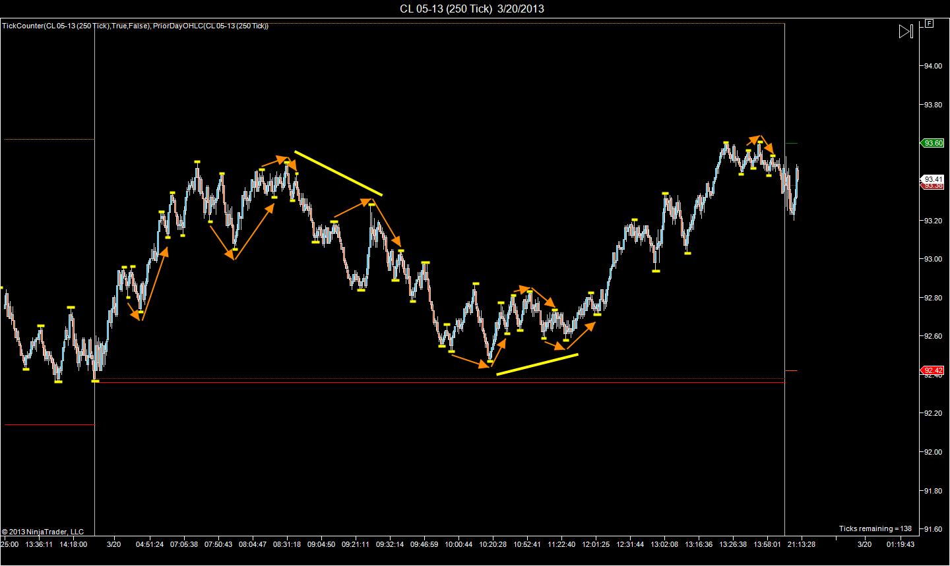Click the 3/20 date label before 01:19:43
The height and width of the screenshot is (566, 950).
(864, 544)
